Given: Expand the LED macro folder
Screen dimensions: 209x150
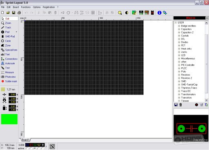Looking at the screenshot, I should [x=179, y=55].
